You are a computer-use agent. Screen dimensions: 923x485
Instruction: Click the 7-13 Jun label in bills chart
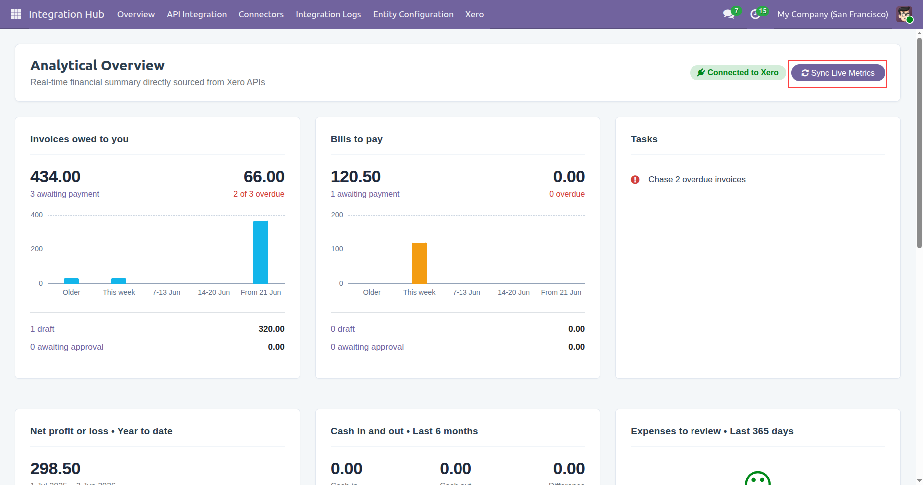click(x=466, y=292)
